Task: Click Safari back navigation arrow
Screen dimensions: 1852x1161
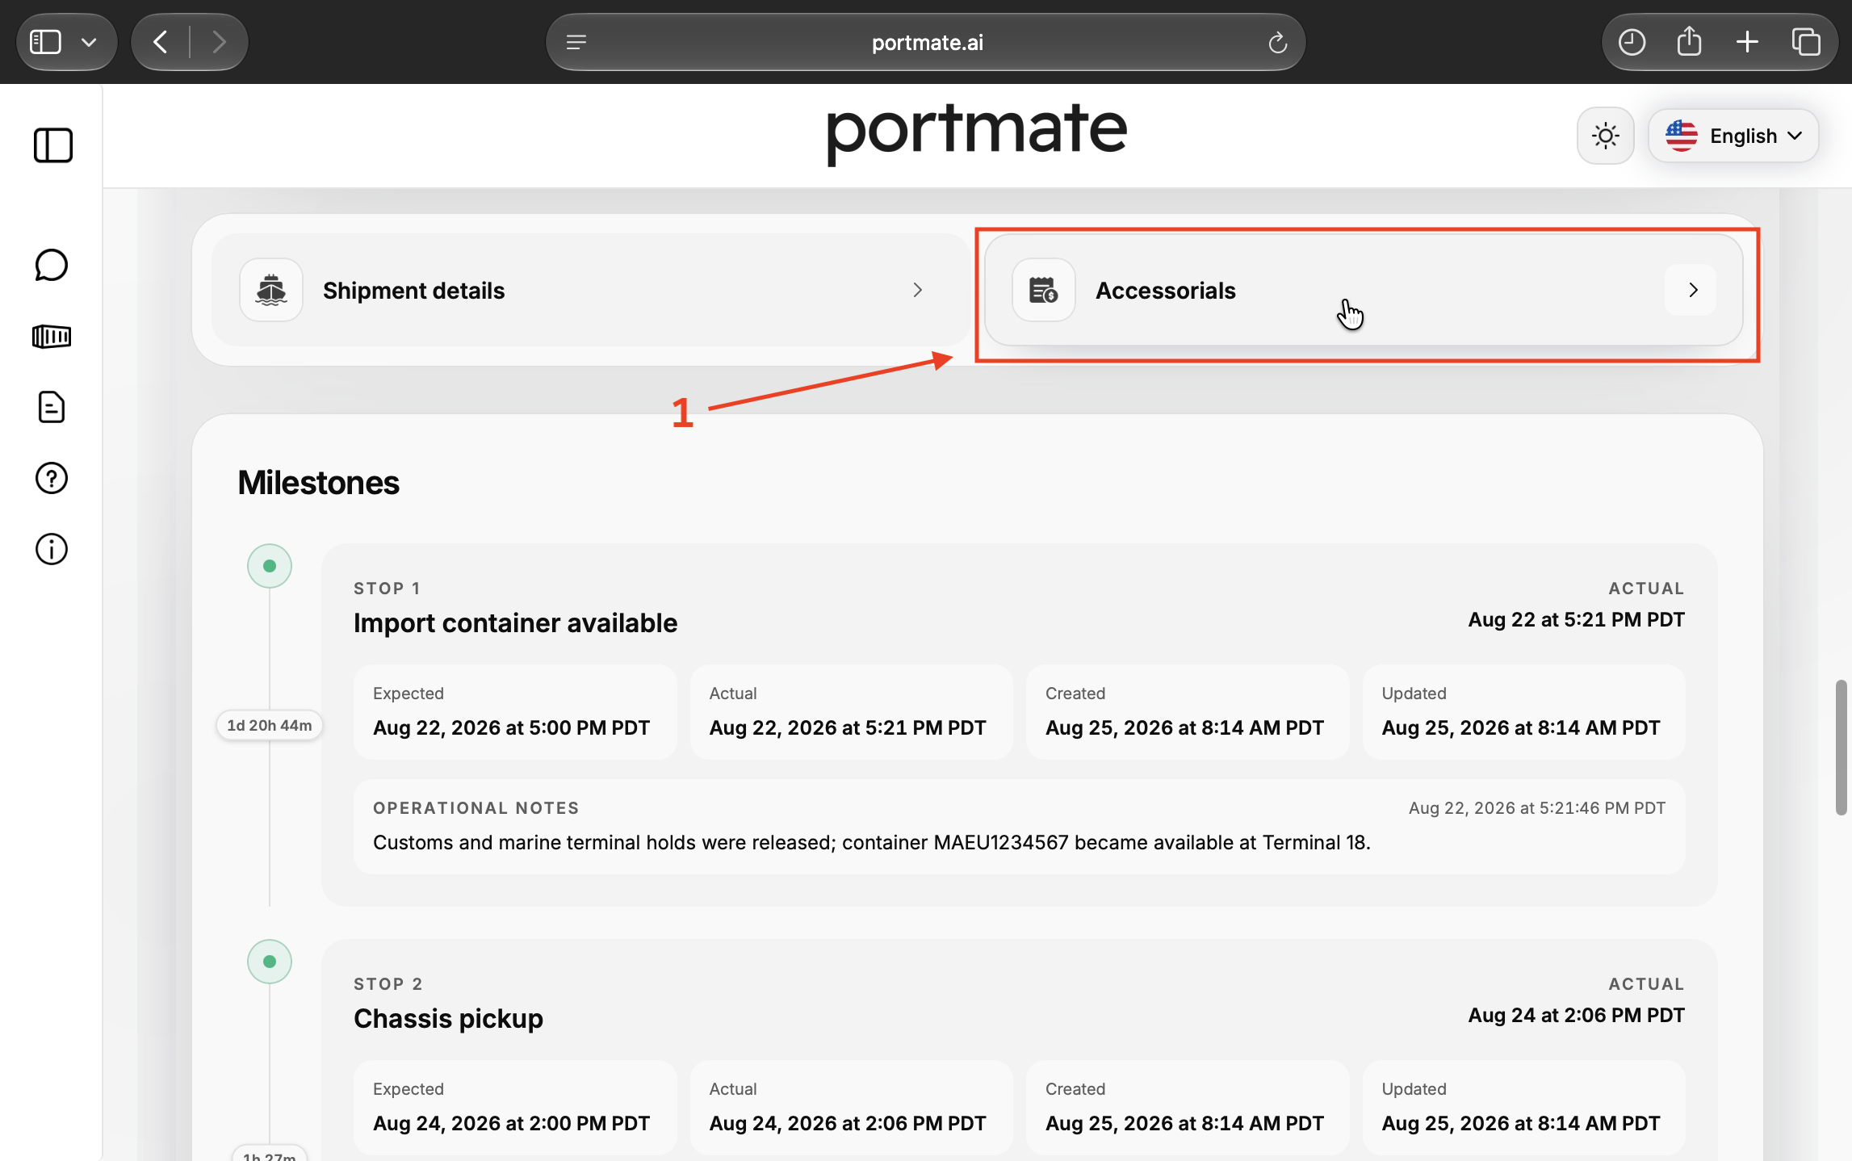Action: [161, 42]
